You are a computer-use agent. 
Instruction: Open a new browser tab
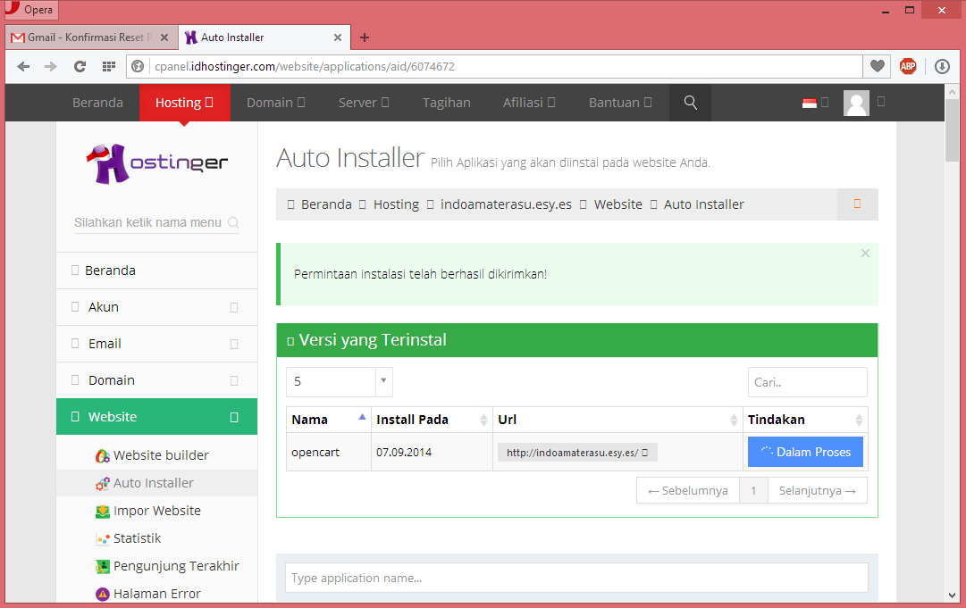tap(365, 37)
